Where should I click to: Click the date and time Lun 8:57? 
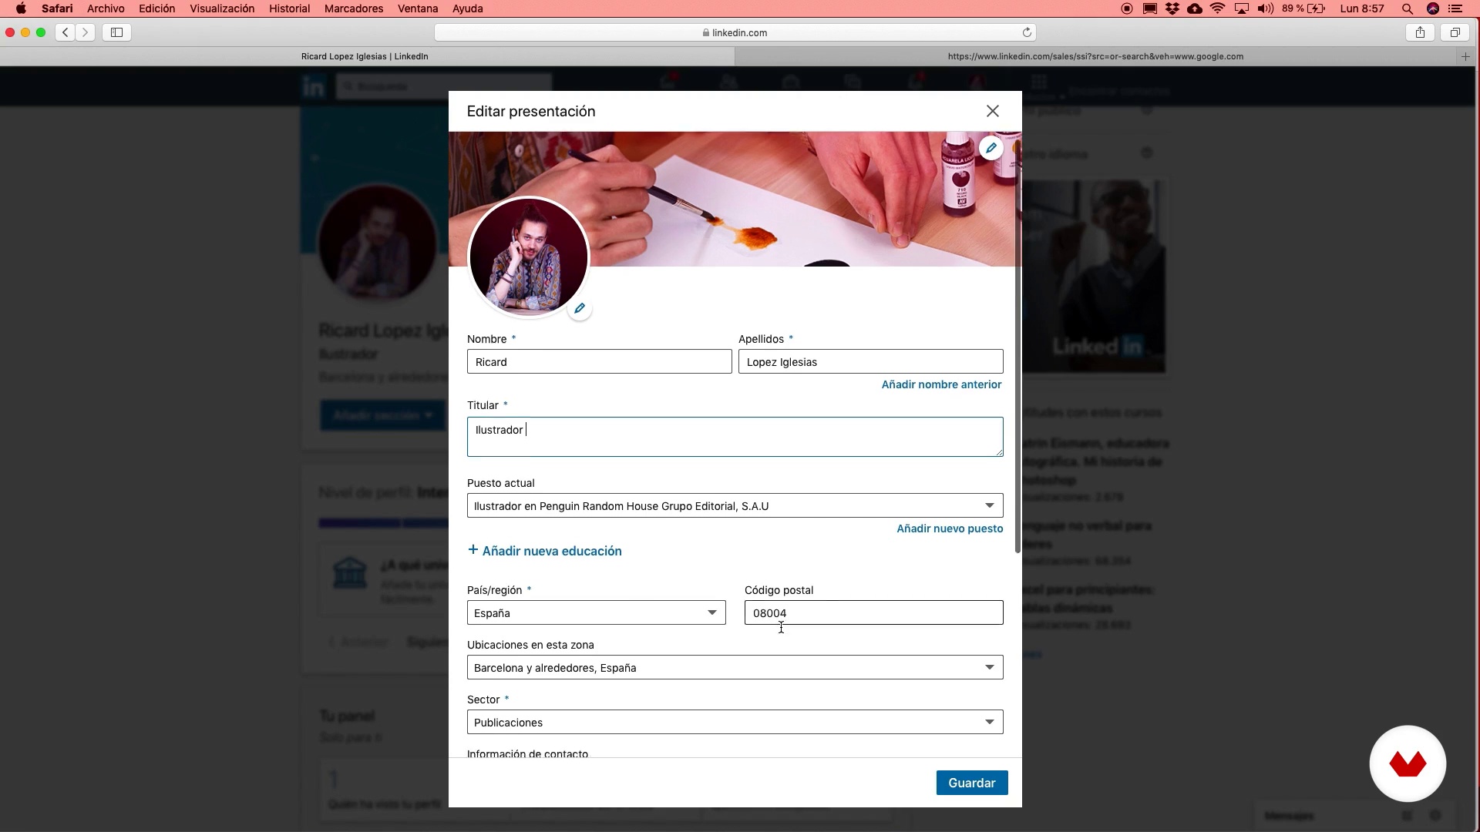[x=1362, y=8]
